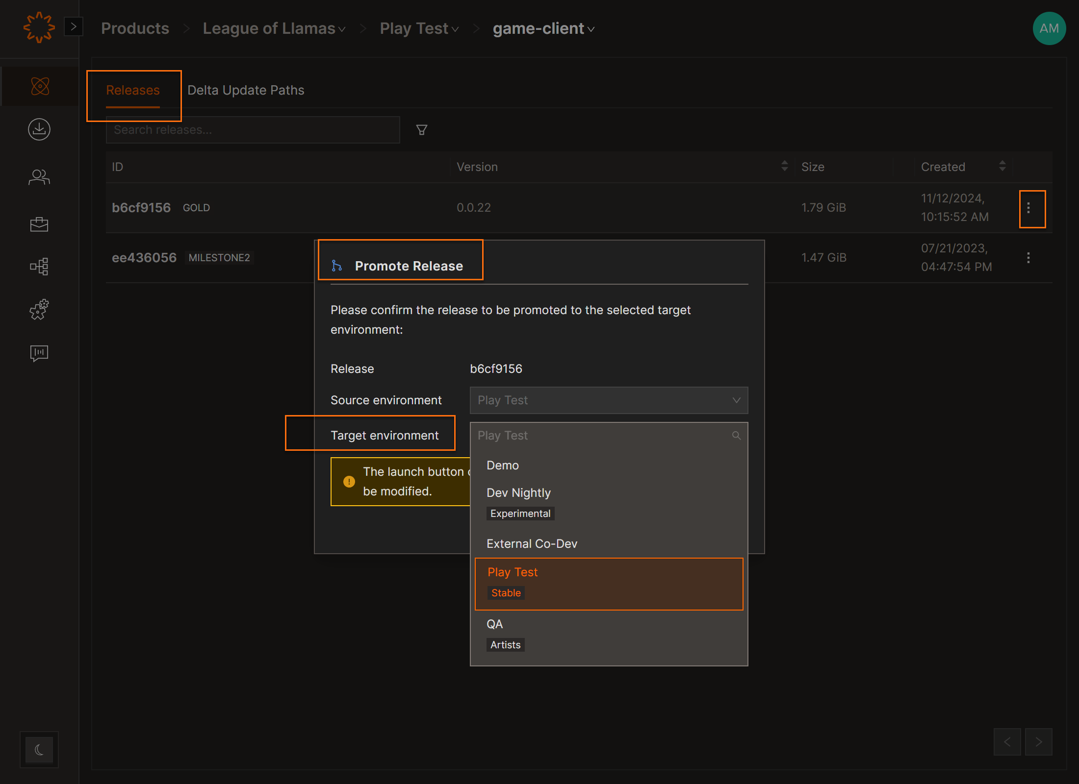Screen dimensions: 1079x784
Task: Click the Products breadcrumb link
Action: (x=135, y=28)
